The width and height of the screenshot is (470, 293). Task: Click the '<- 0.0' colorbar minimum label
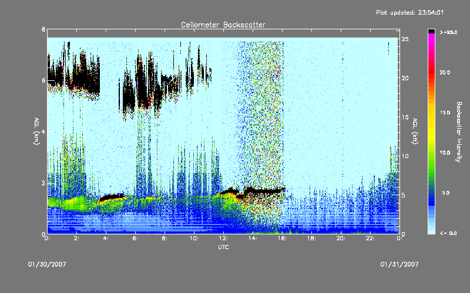[448, 233]
